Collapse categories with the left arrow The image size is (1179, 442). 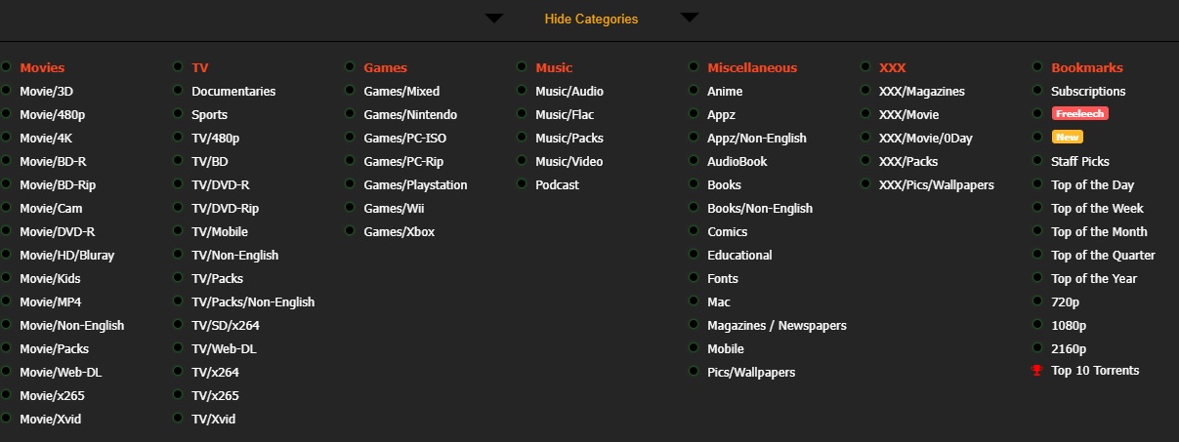494,18
